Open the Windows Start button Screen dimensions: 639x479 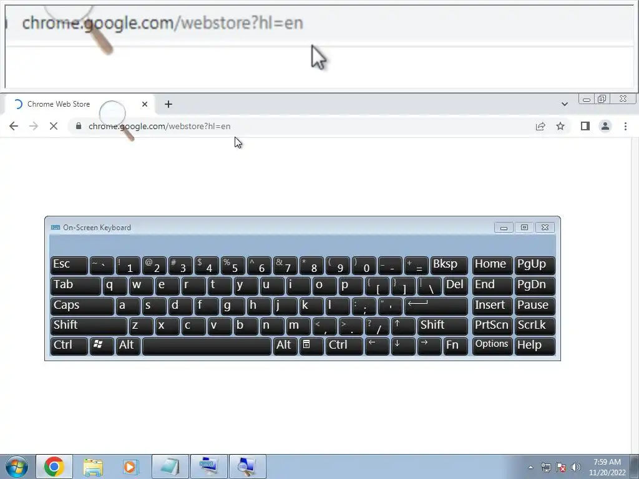point(16,467)
